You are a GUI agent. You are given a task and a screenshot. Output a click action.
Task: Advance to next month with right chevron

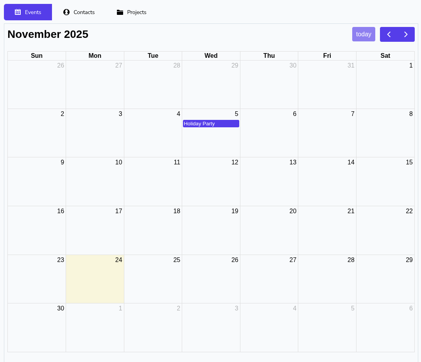[406, 34]
